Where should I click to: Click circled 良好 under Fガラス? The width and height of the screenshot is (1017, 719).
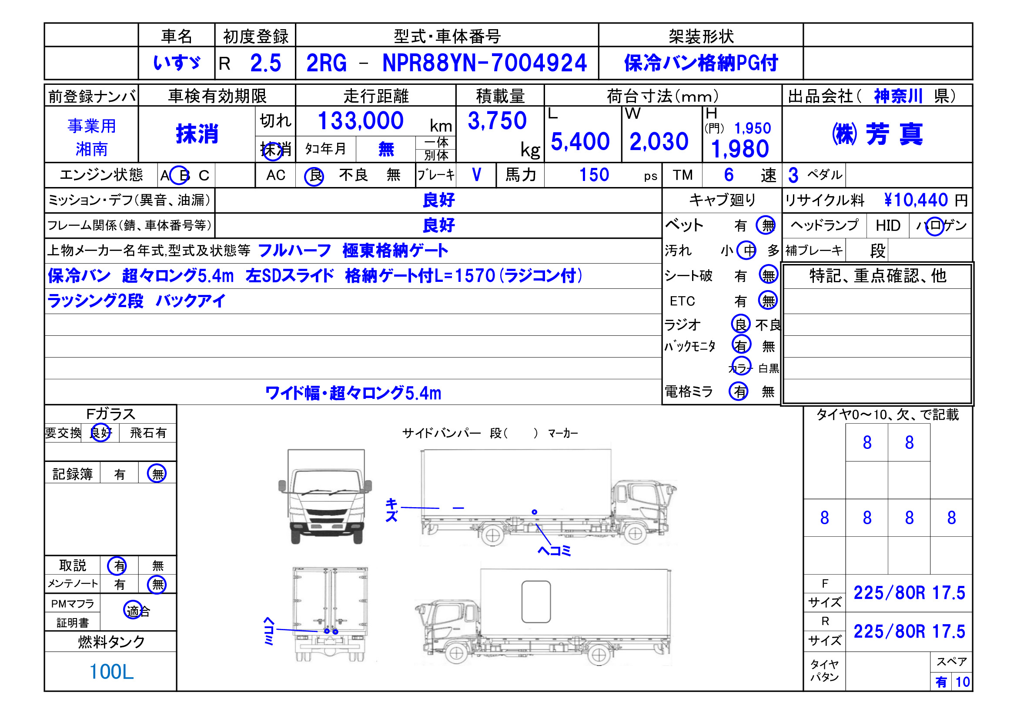100,433
